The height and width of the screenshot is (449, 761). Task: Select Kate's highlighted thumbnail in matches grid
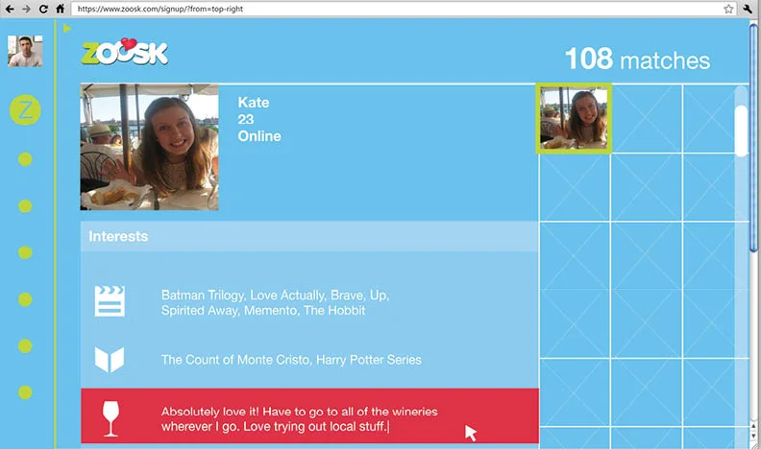click(x=574, y=118)
